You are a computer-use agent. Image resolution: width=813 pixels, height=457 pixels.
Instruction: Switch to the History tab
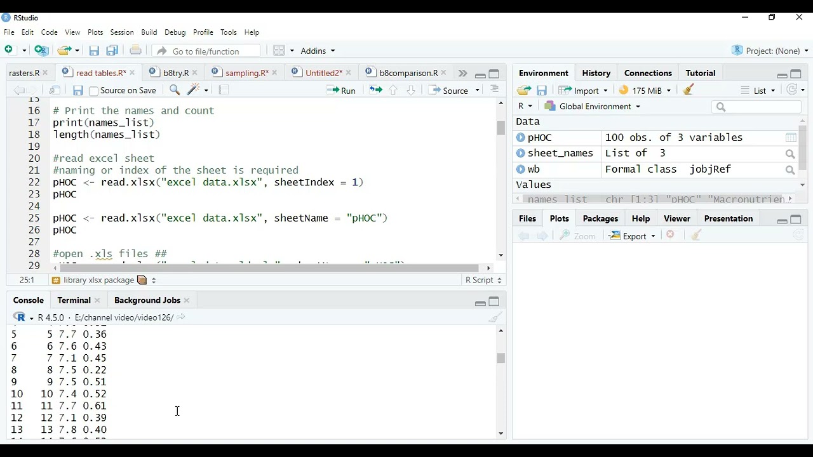tap(596, 73)
